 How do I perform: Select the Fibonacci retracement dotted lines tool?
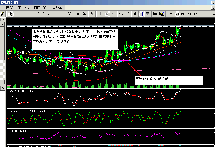tap(58, 14)
